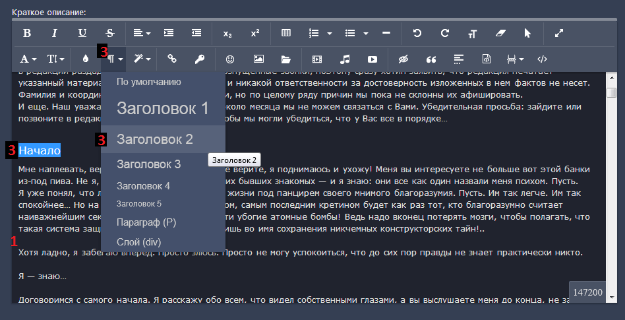Screen dimensions: 625x320
Task: Click the spoiler lines icon
Action: (x=459, y=59)
